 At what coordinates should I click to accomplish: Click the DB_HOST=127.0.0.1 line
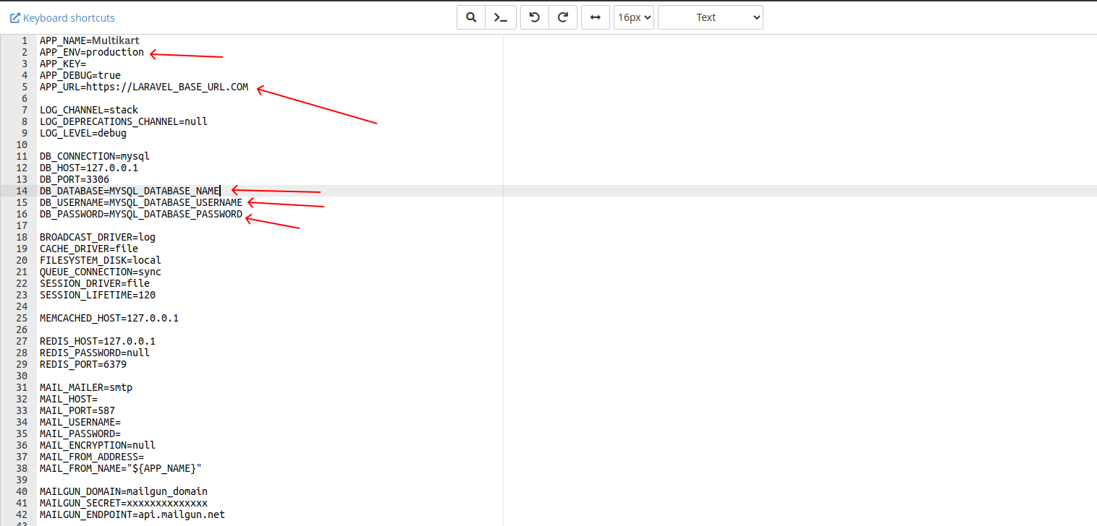pyautogui.click(x=89, y=168)
